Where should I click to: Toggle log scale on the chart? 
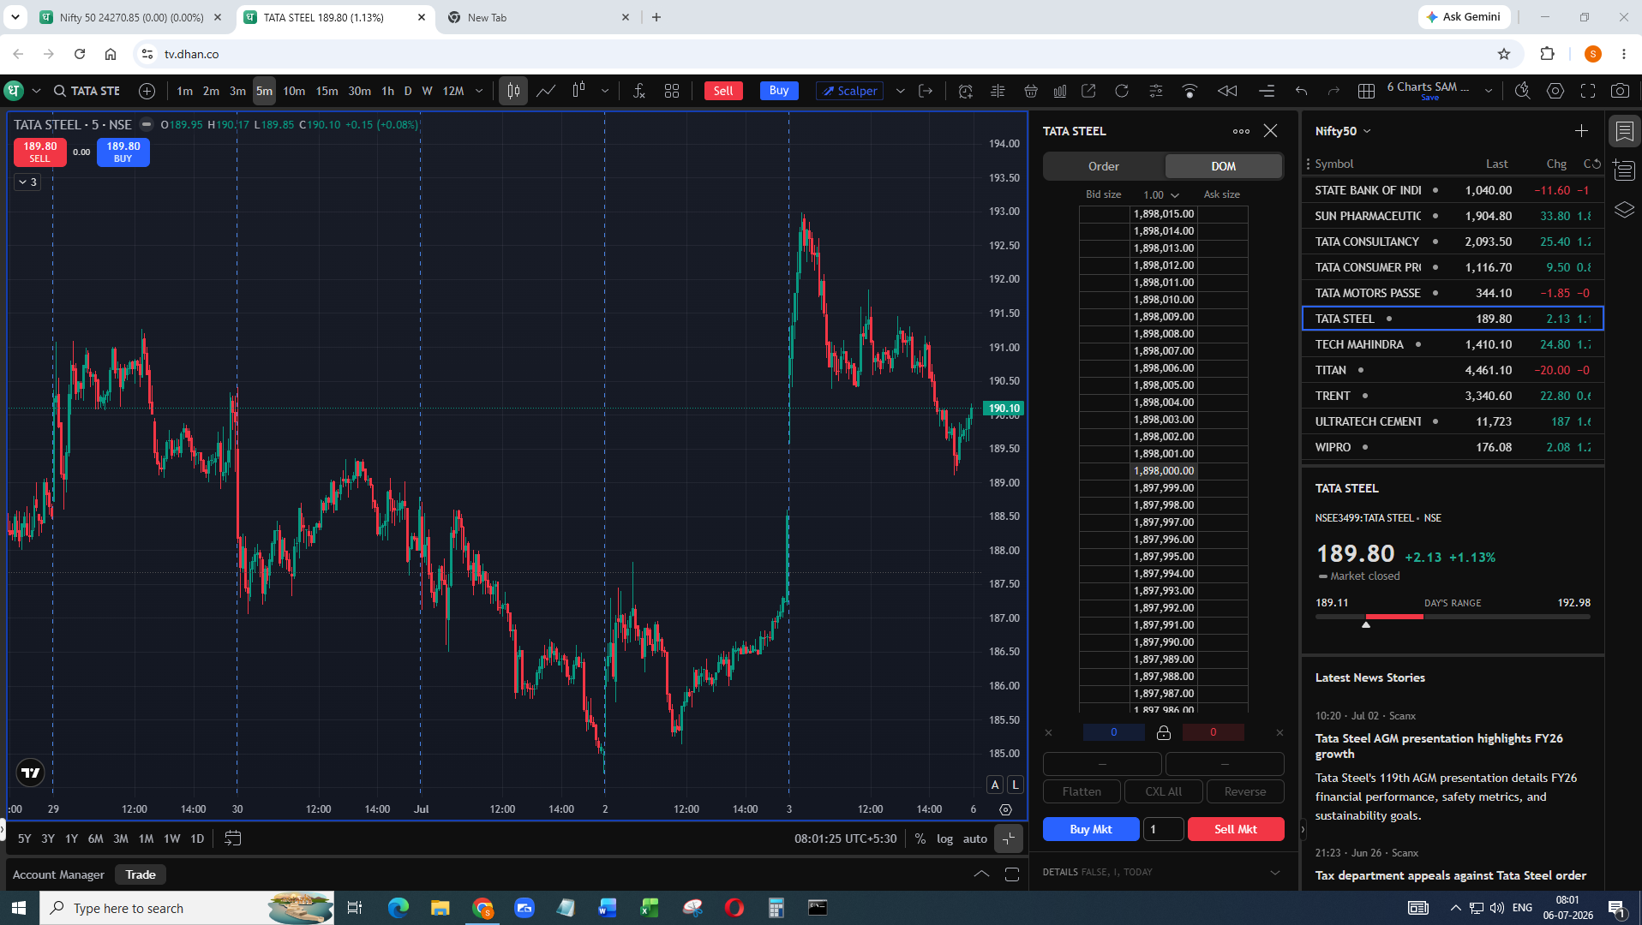[944, 838]
